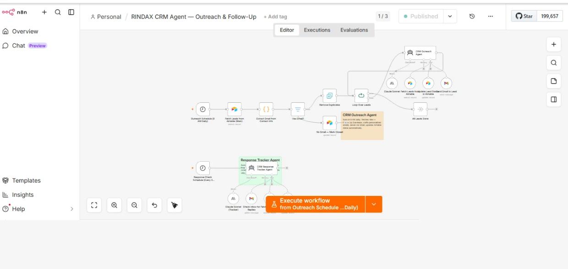
Task: Select the Claude Sonnet (Tracker) node
Action: pos(234,199)
